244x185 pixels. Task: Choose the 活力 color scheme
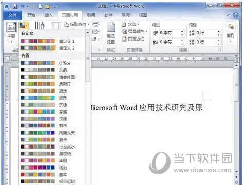coord(52,168)
